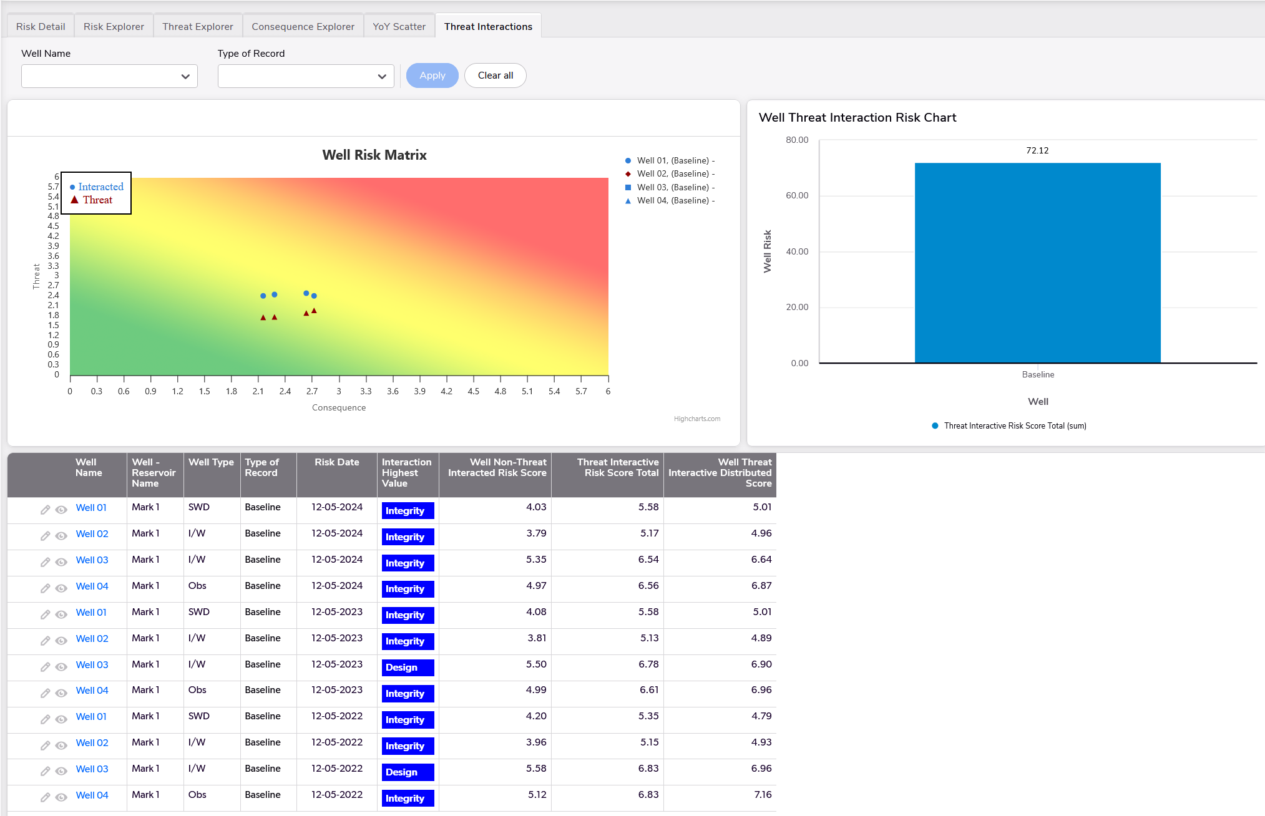The image size is (1265, 816).
Task: Click the blue Baseline bar in the risk chart
Action: tap(1037, 262)
